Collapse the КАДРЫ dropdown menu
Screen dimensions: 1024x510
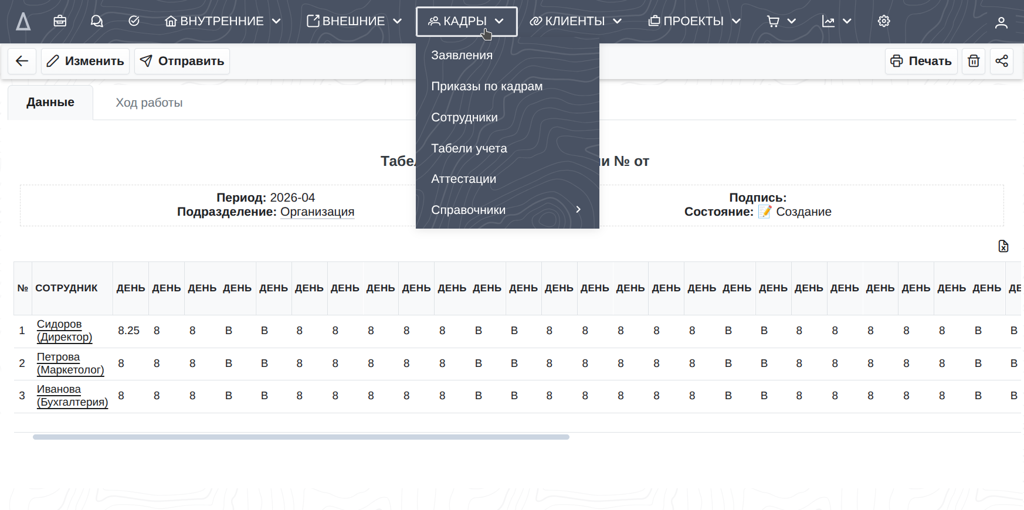(466, 22)
